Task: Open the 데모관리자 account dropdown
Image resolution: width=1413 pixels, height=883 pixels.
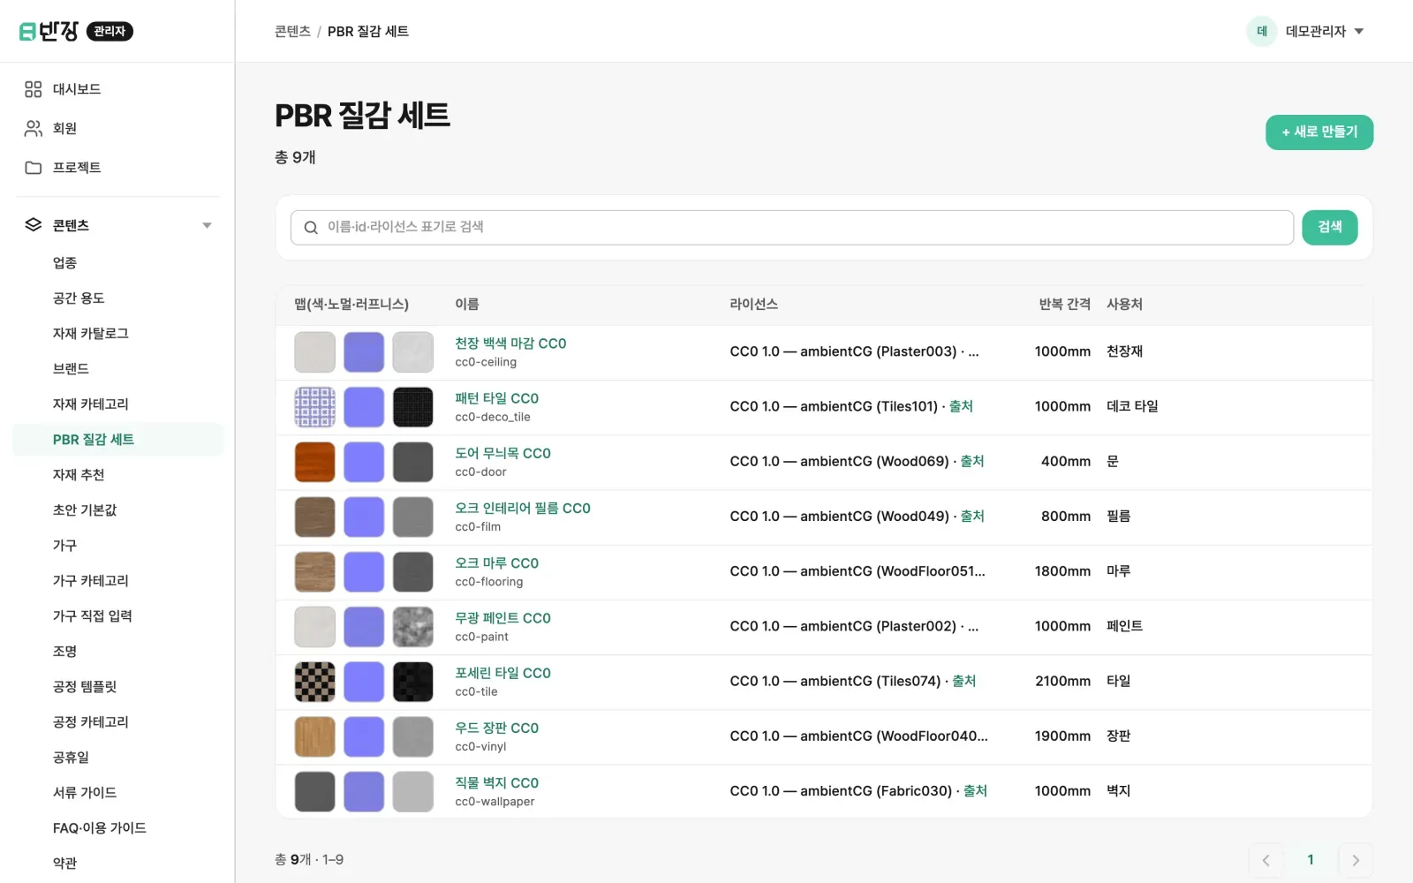Action: coord(1325,32)
